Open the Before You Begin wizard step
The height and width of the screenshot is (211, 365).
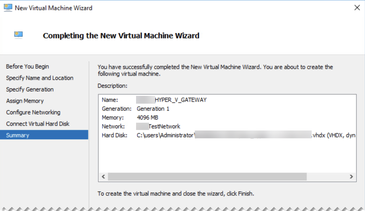[27, 66]
